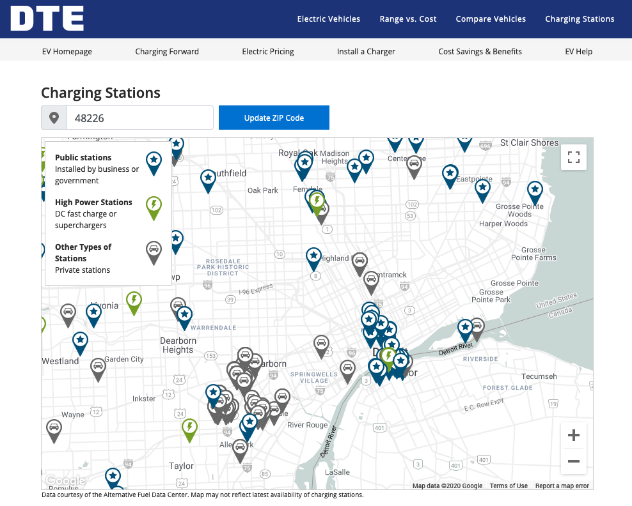Image resolution: width=632 pixels, height=506 pixels.
Task: Click the ZIP code input field
Action: 139,118
